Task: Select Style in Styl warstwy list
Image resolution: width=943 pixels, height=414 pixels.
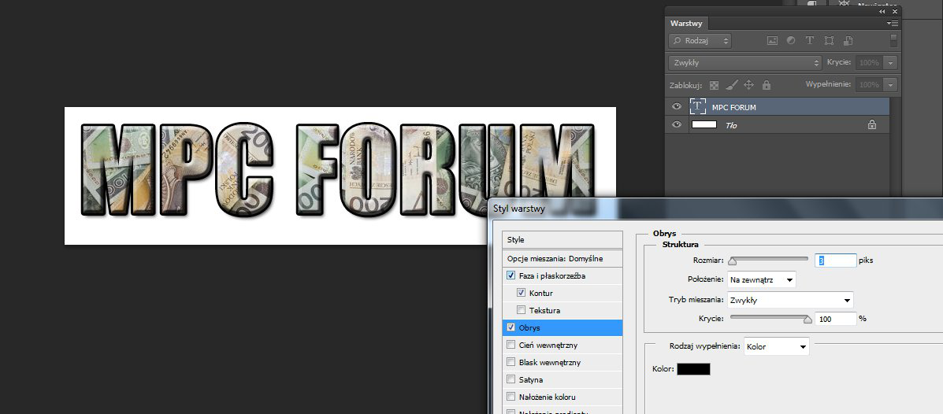Action: tap(562, 240)
